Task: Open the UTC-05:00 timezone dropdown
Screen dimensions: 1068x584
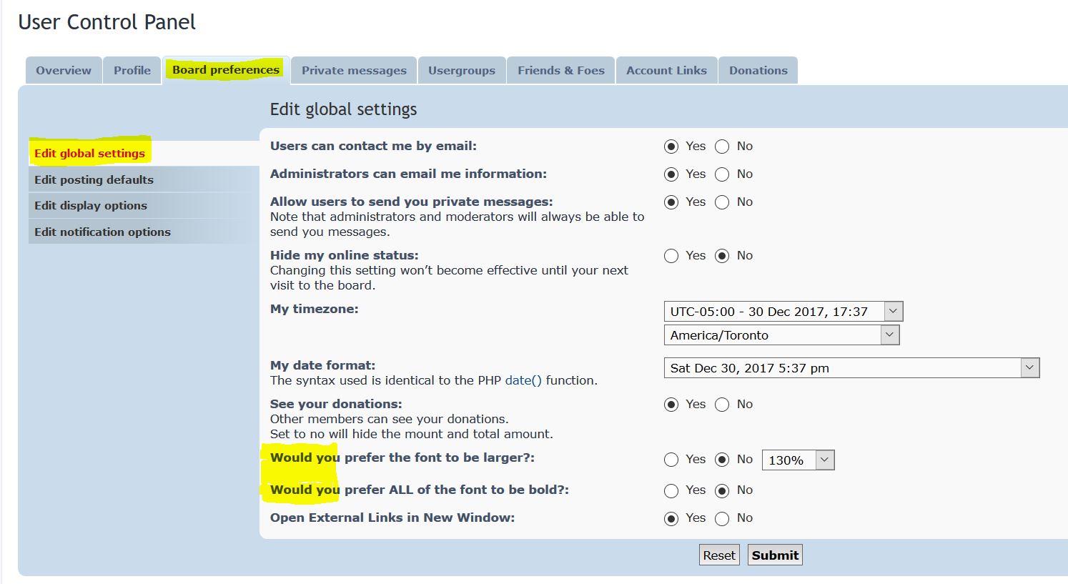Action: click(783, 312)
